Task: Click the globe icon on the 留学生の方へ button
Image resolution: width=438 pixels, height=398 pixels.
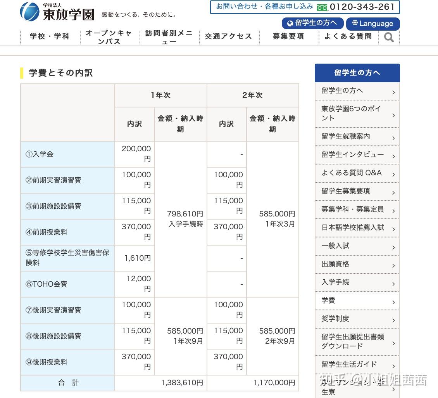Action: [x=290, y=24]
